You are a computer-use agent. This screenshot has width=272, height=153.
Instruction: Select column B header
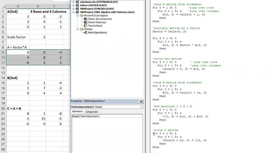pos(38,6)
